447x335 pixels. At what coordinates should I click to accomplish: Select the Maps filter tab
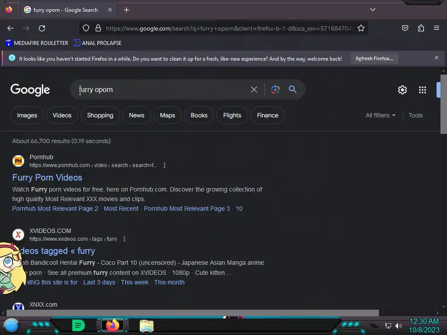click(x=167, y=115)
